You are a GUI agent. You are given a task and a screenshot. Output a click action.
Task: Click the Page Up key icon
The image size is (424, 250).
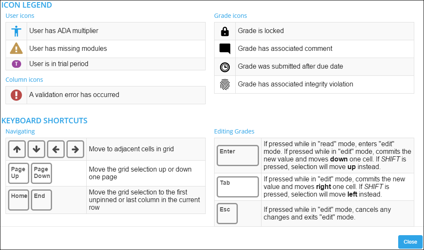click(18, 173)
